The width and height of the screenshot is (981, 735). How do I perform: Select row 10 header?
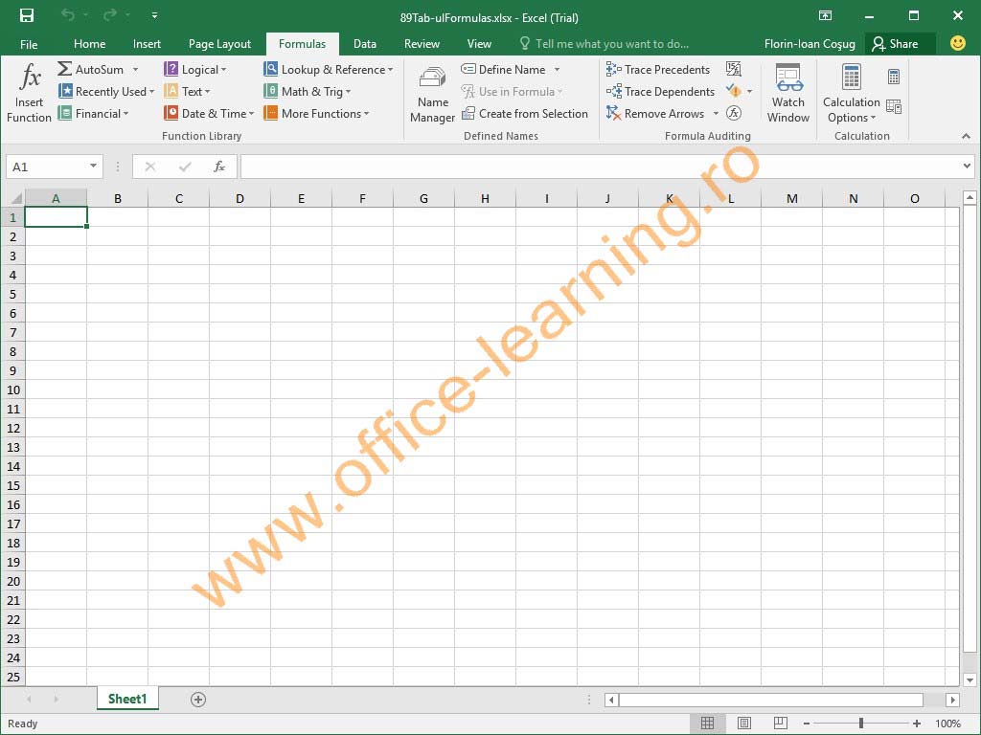pos(13,390)
